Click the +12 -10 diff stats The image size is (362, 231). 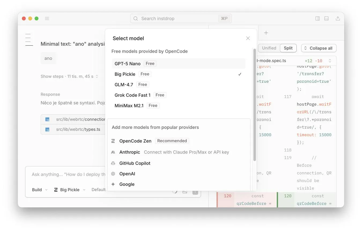(x=313, y=61)
